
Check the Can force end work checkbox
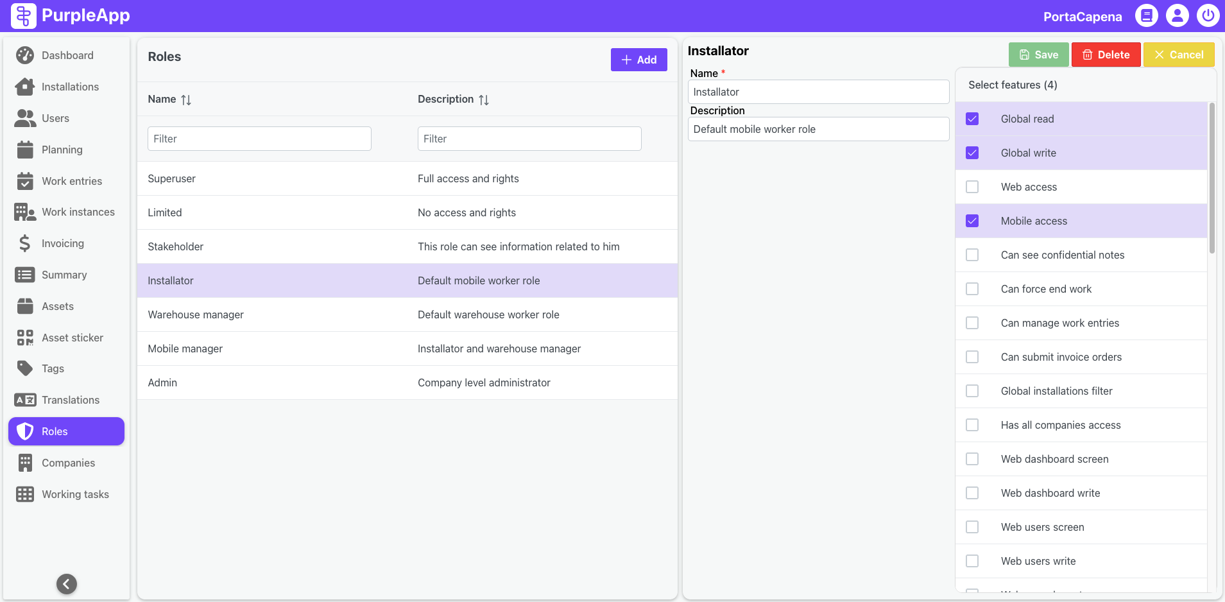tap(972, 289)
